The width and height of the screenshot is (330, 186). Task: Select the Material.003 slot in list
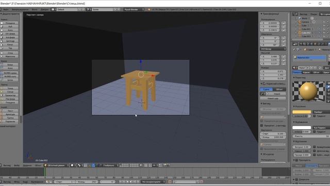(x=309, y=57)
